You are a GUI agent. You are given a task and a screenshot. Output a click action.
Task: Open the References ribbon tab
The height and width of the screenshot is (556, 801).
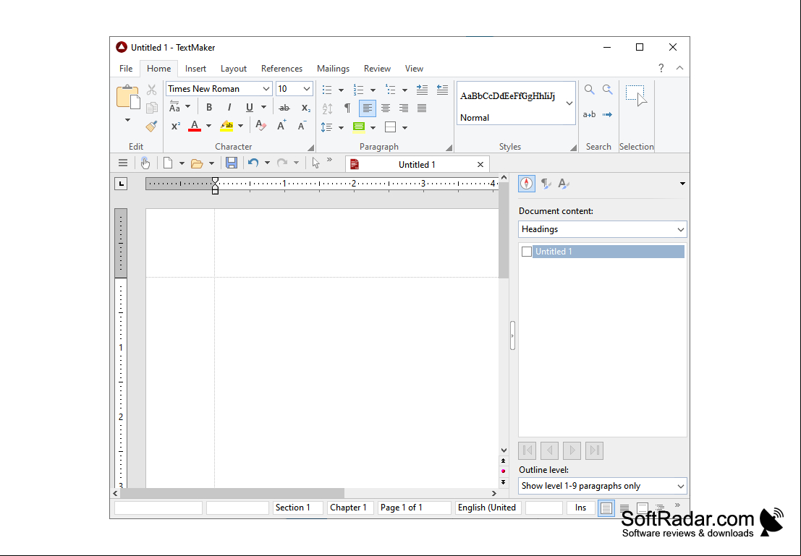coord(281,69)
